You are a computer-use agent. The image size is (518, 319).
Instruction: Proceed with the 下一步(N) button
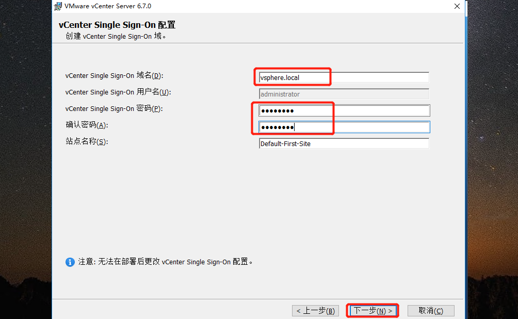373,311
